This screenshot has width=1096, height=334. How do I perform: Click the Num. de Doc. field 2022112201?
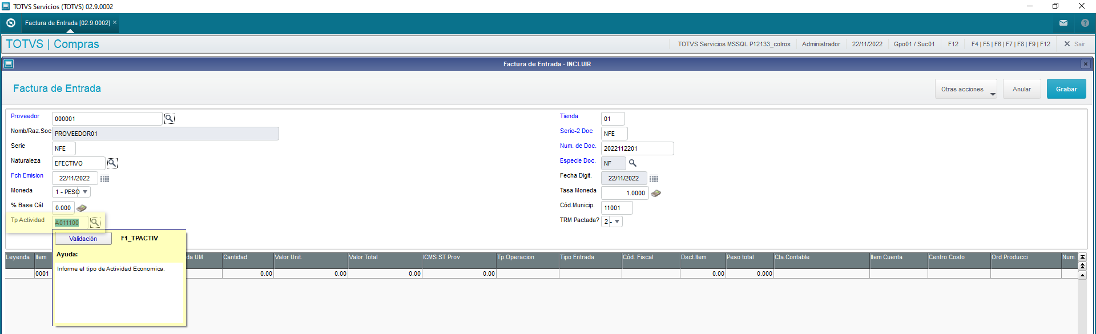click(x=638, y=148)
